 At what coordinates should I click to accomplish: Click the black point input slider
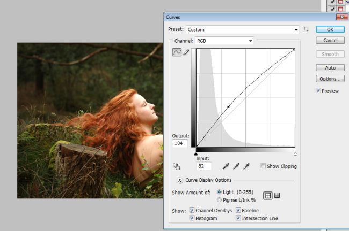(196, 154)
